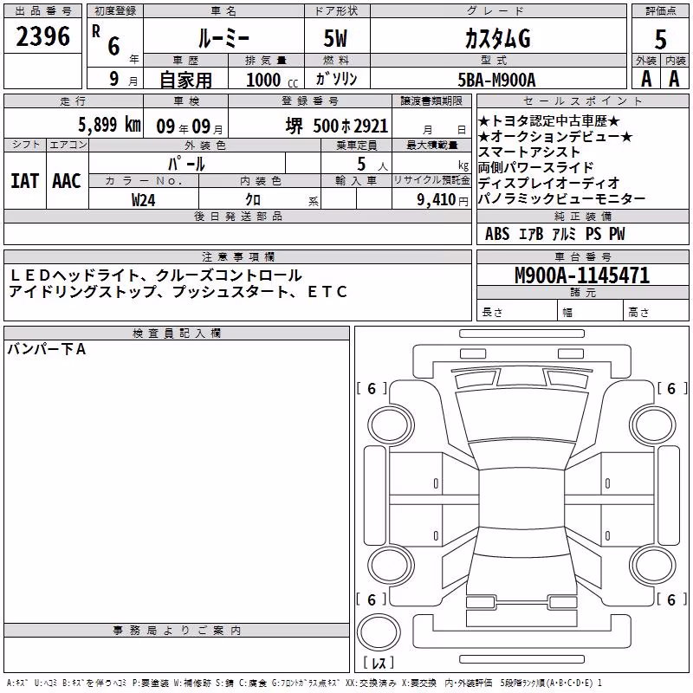
Task: Click the 長さ dimension field
Action: coord(517,312)
